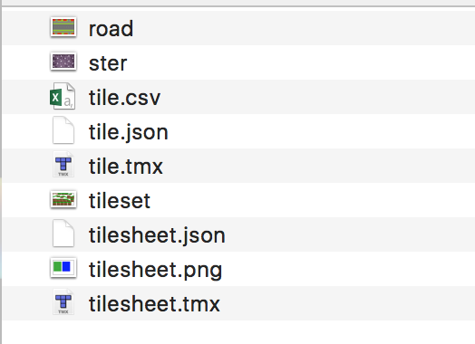475x344 pixels.
Task: Click the empty area below tilesheet.tmx
Action: pos(238,332)
